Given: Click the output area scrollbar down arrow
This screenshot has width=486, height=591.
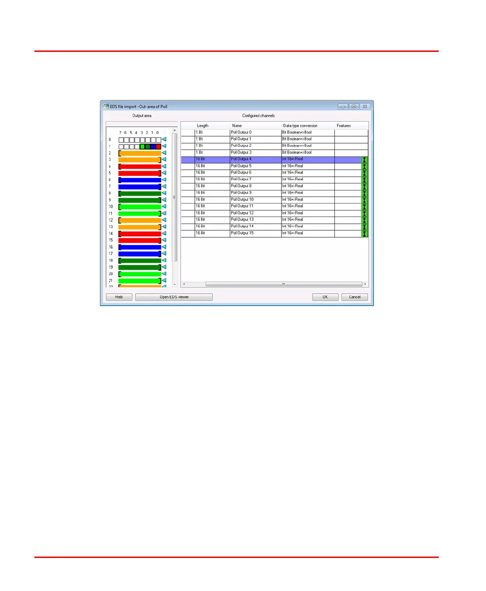Looking at the screenshot, I should point(175,284).
